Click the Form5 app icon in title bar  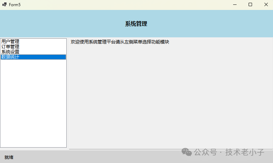click(x=4, y=4)
